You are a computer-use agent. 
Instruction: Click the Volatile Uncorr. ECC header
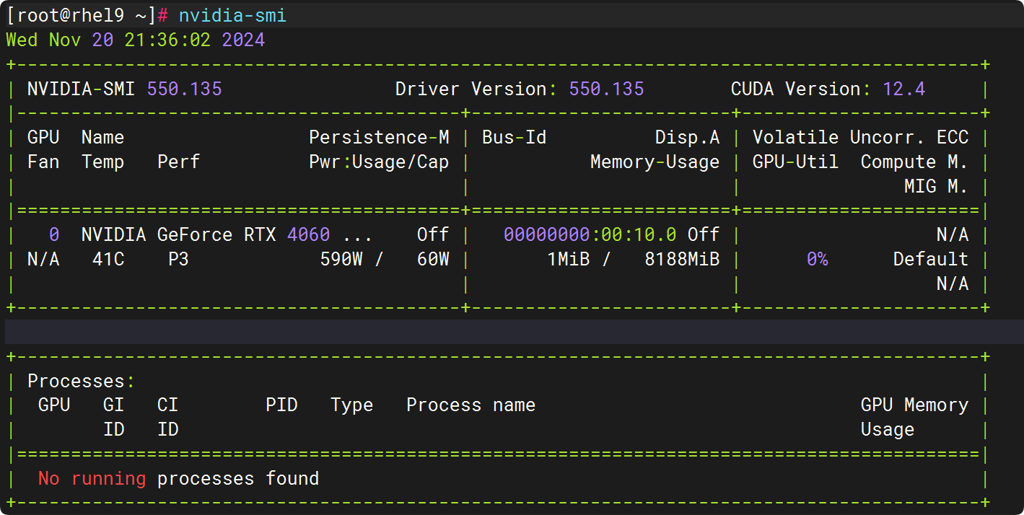(x=861, y=137)
